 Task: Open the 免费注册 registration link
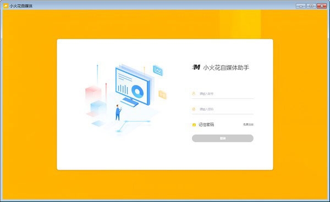point(249,125)
